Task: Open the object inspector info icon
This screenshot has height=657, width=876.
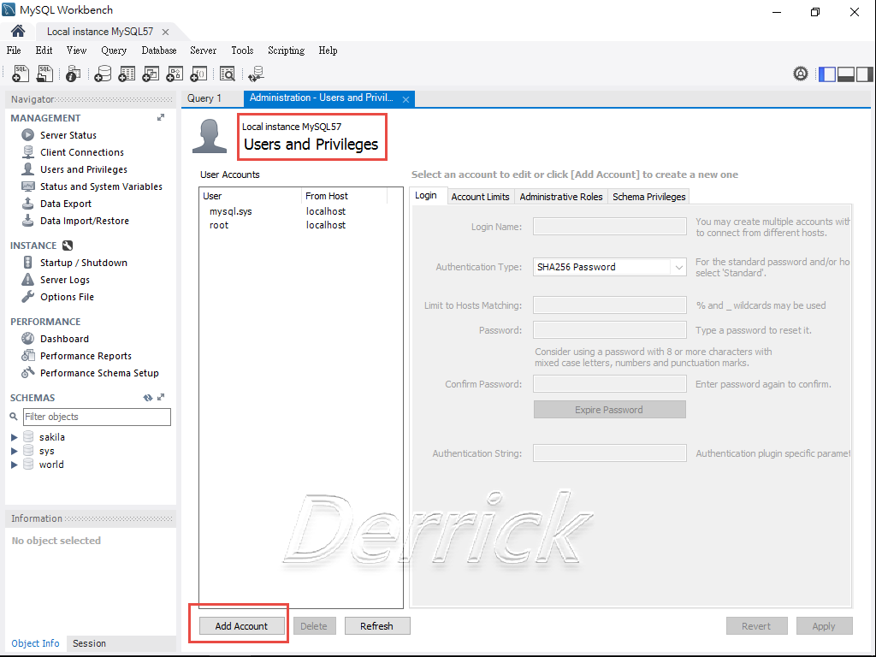Action: coord(73,74)
